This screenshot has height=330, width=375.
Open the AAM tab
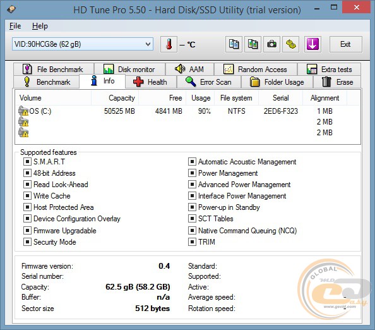(x=189, y=70)
